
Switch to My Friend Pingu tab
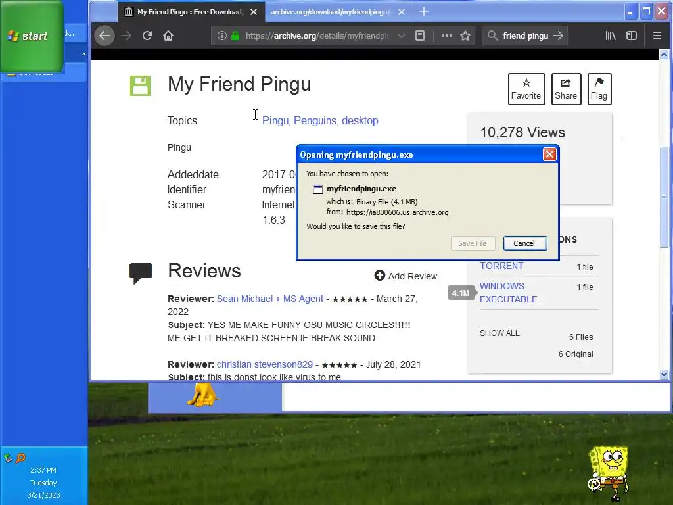(191, 12)
